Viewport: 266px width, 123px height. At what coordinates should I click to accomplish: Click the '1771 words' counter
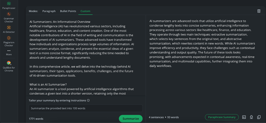36,119
